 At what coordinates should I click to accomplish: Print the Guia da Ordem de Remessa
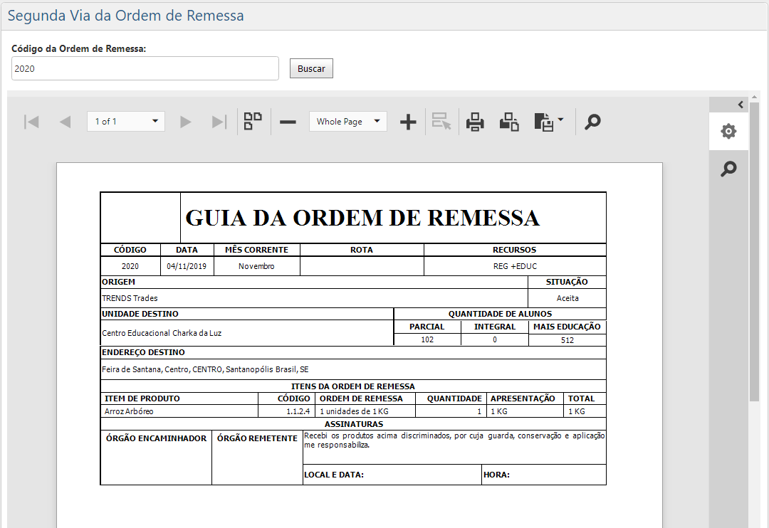point(475,121)
